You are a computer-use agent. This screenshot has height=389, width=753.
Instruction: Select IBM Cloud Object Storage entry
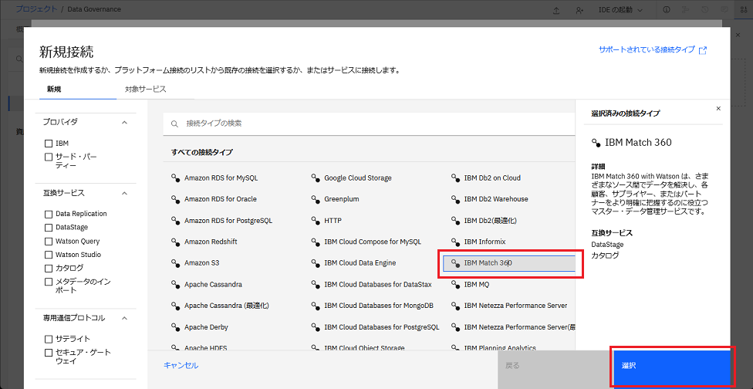(364, 347)
